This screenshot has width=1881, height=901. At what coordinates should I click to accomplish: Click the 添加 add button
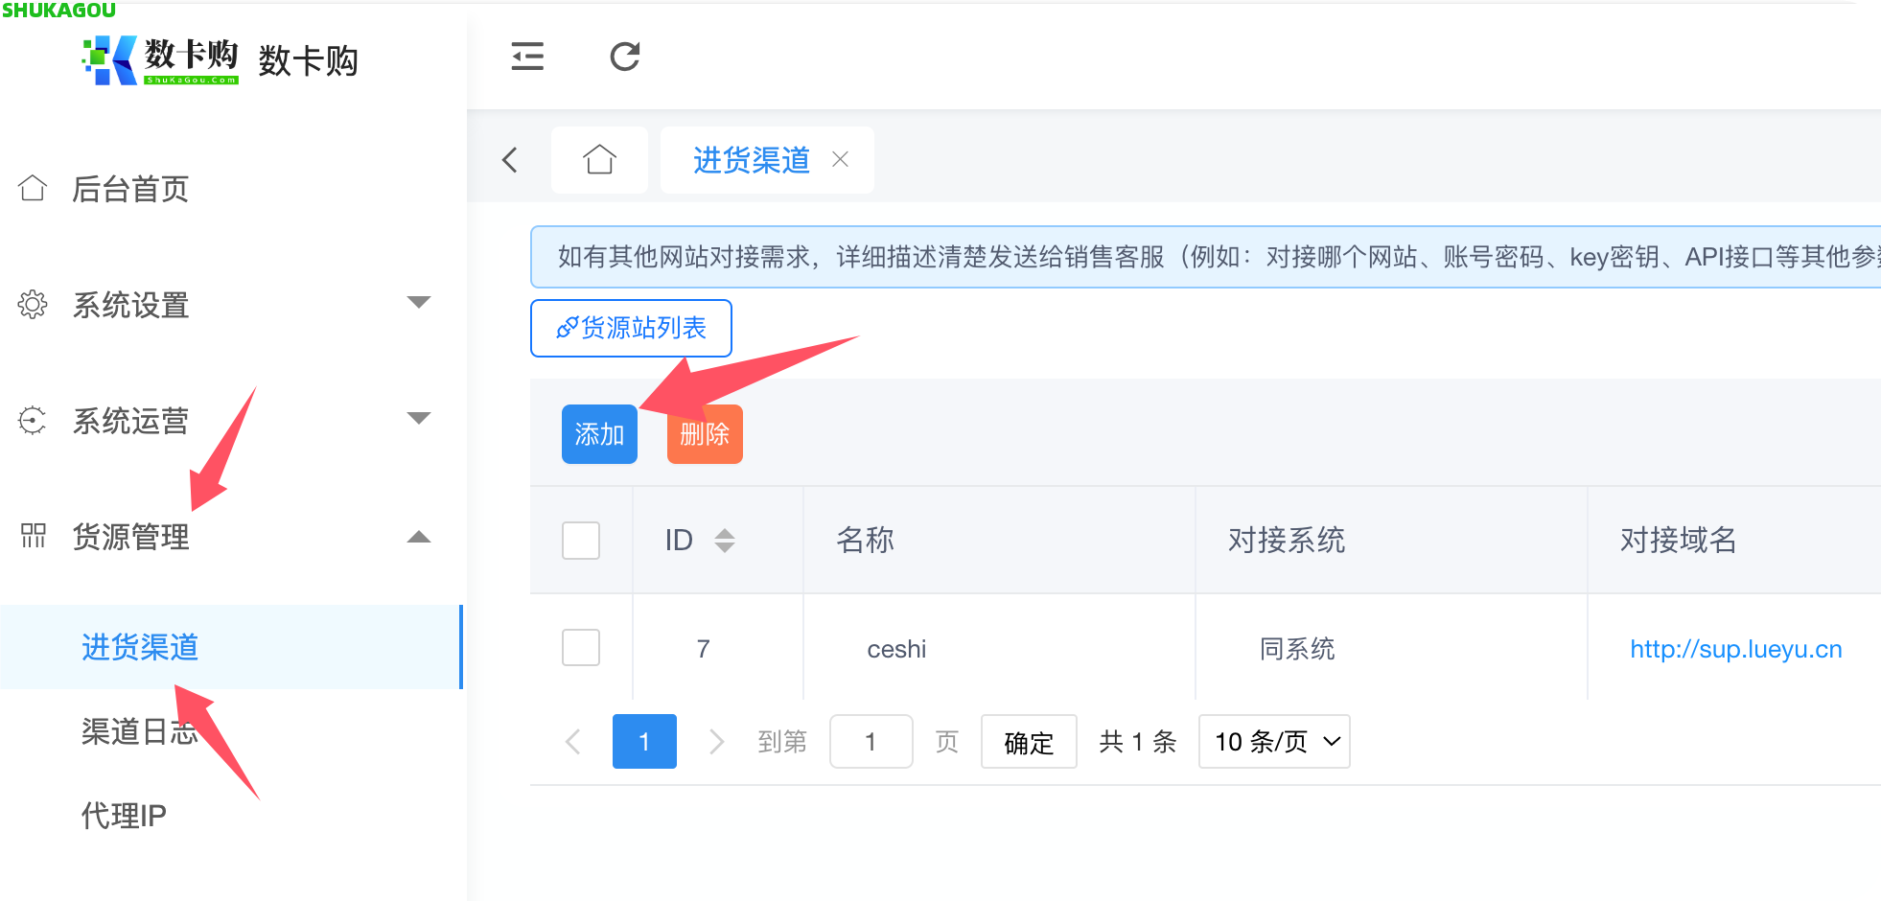click(598, 433)
